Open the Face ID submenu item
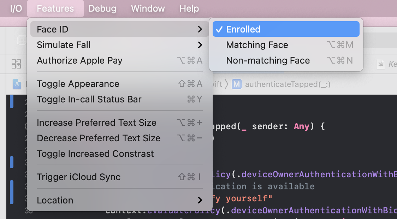This screenshot has height=219, width=397. 120,29
